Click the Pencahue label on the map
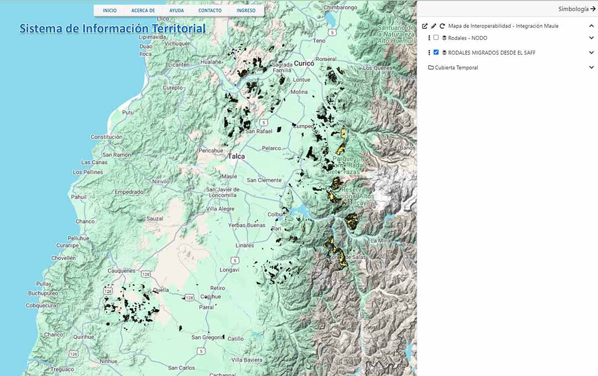The width and height of the screenshot is (598, 376). click(x=210, y=150)
